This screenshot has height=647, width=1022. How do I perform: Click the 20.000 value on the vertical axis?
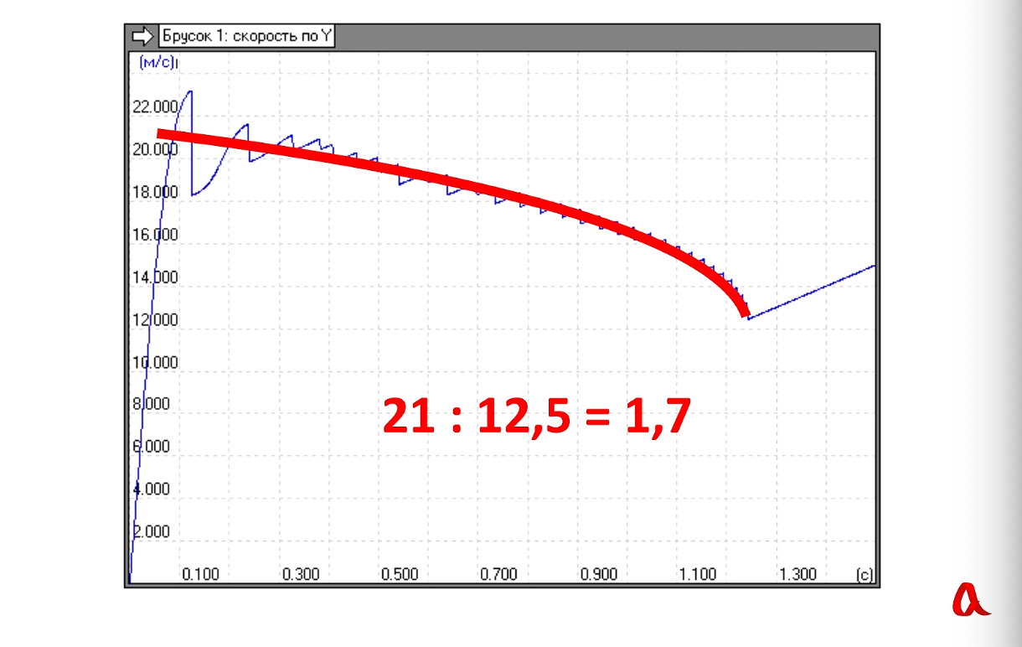click(x=155, y=149)
